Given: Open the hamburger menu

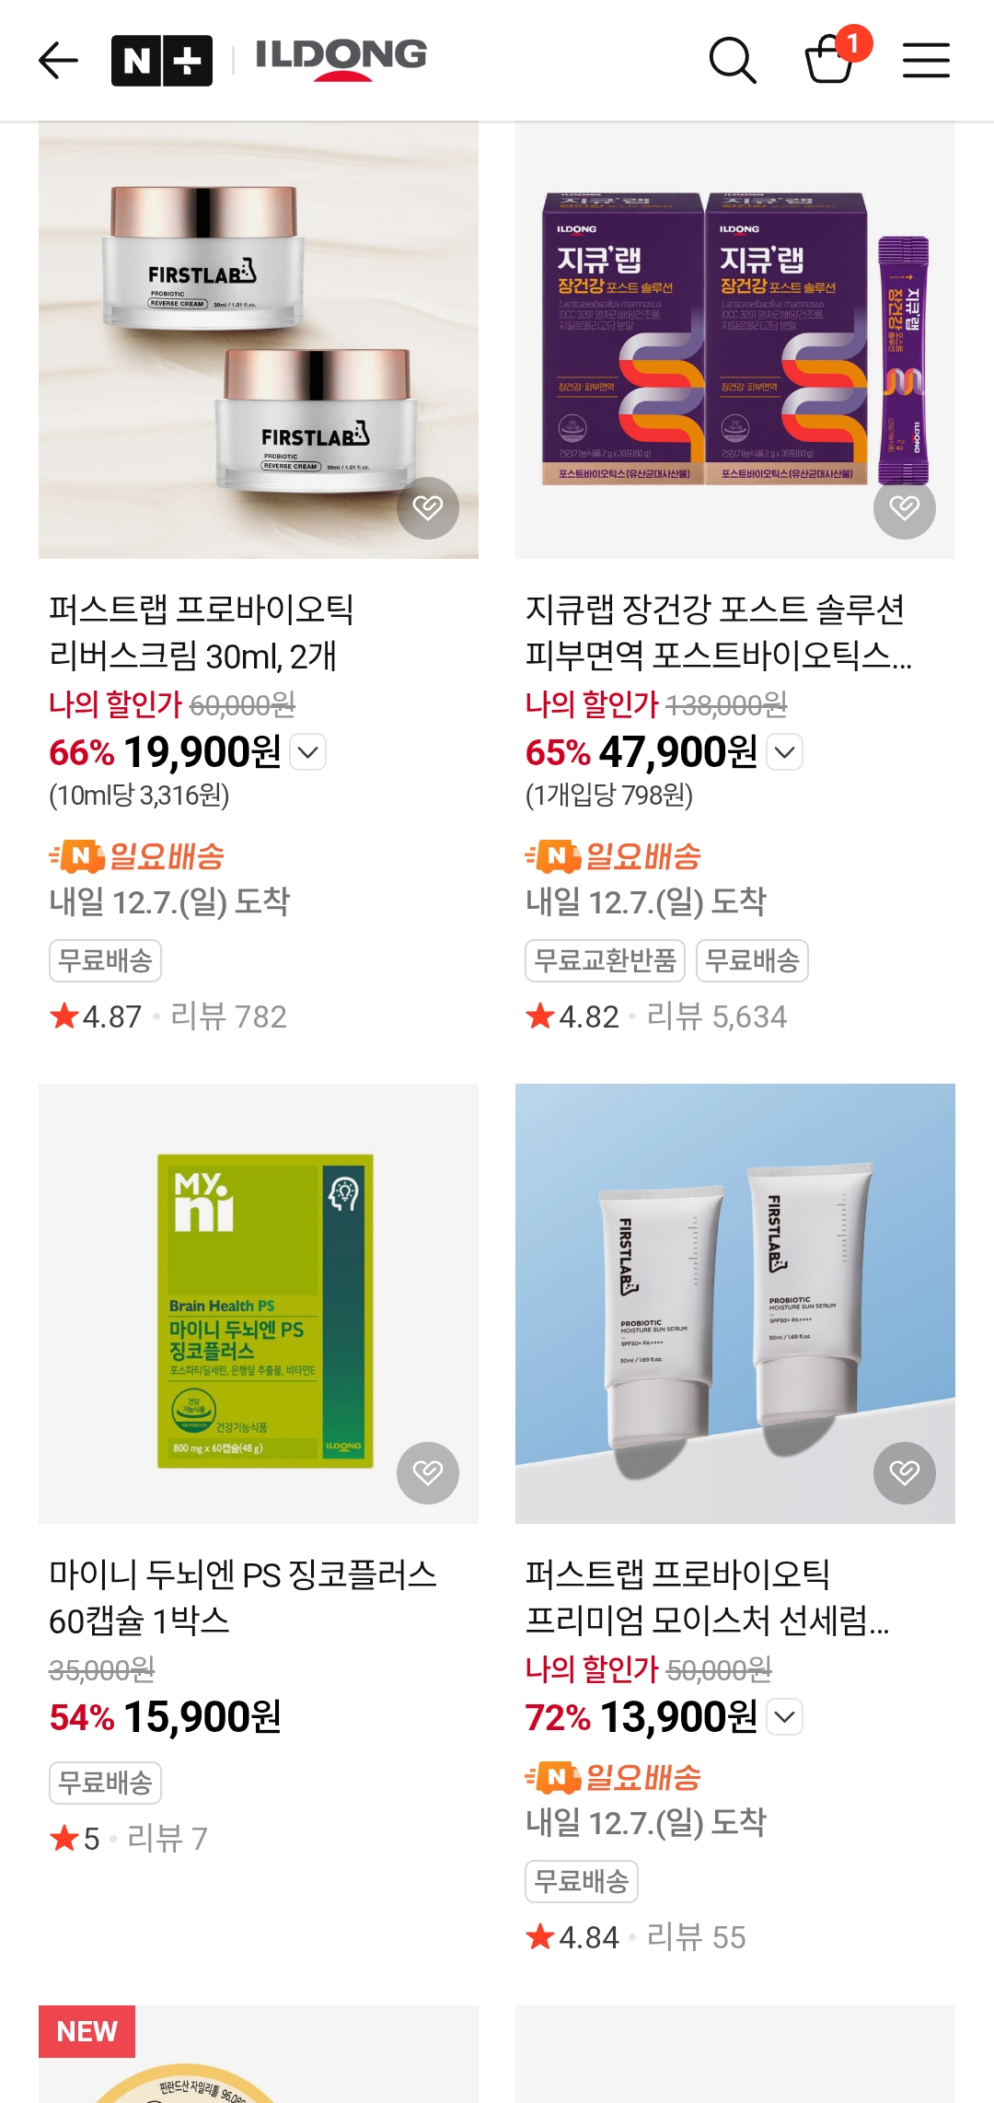Looking at the screenshot, I should (926, 61).
